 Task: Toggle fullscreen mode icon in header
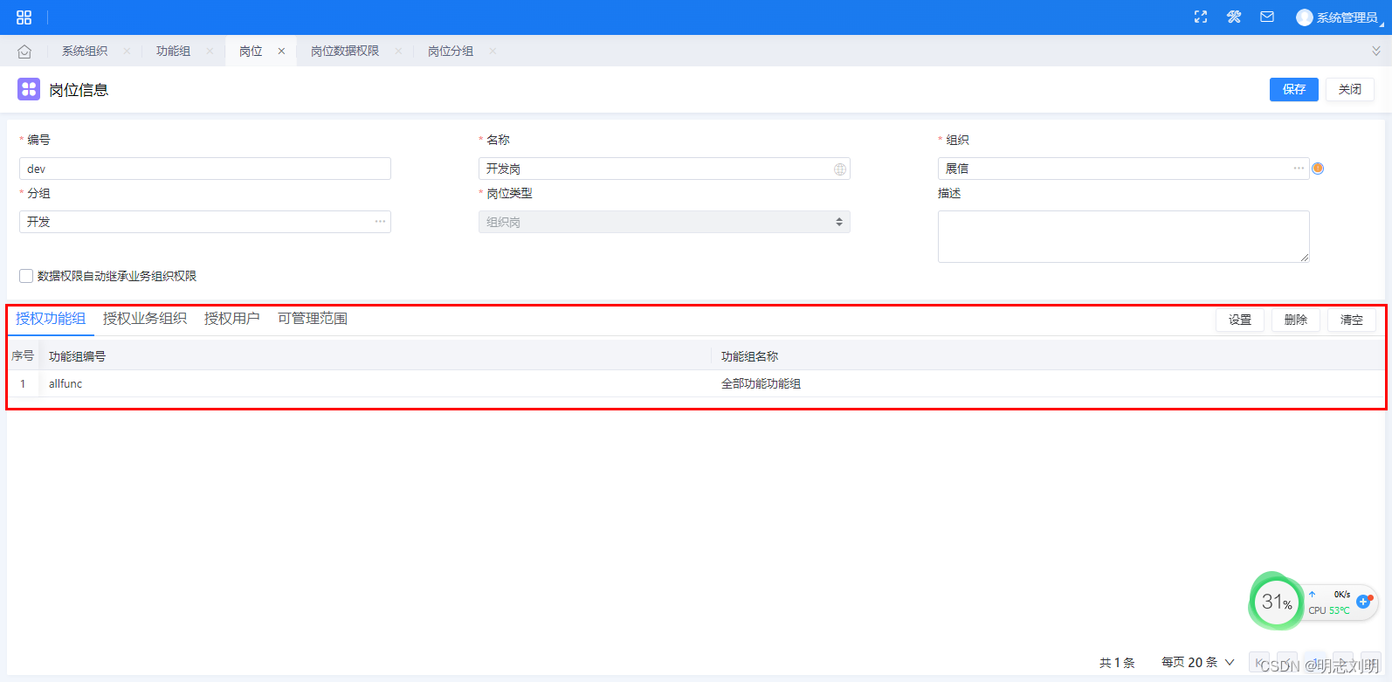(1201, 17)
